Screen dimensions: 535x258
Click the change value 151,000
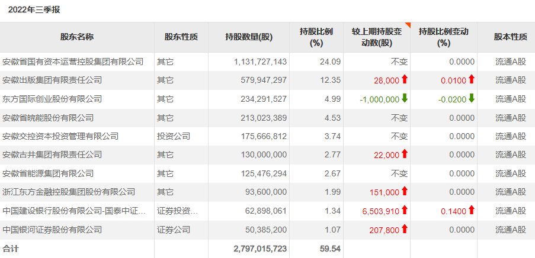tap(384, 192)
